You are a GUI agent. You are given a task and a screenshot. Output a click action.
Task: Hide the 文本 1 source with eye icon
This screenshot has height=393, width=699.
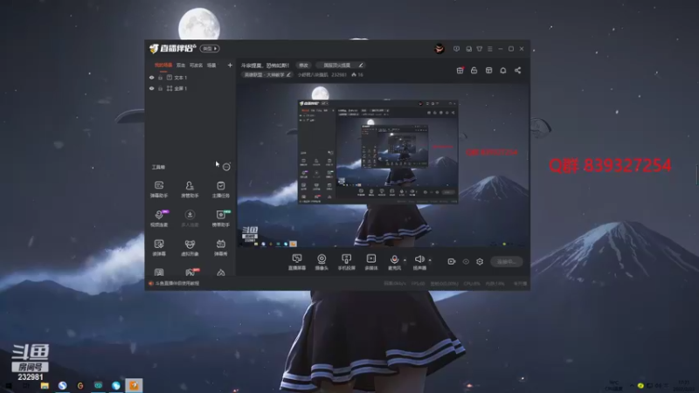point(151,78)
